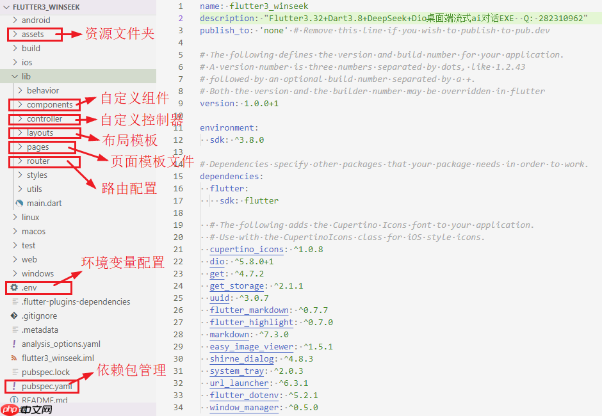
Task: Click line number 2 in the gutter
Action: [x=181, y=19]
